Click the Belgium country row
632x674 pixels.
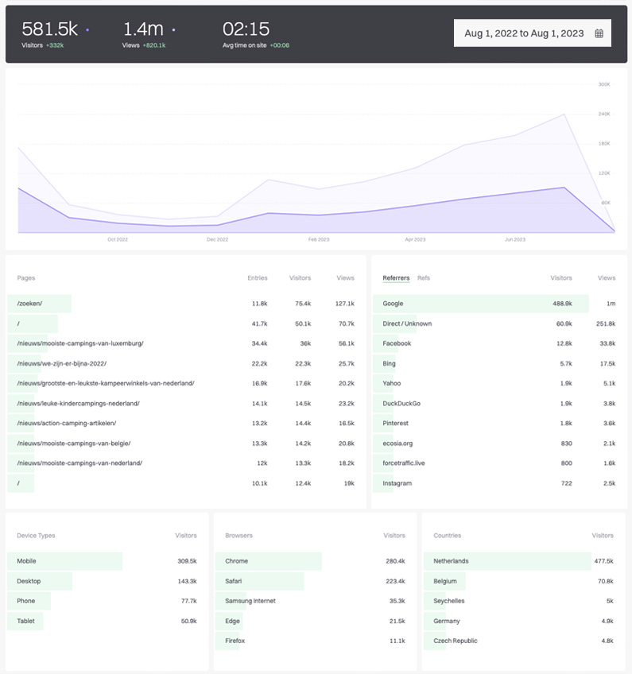coord(445,581)
